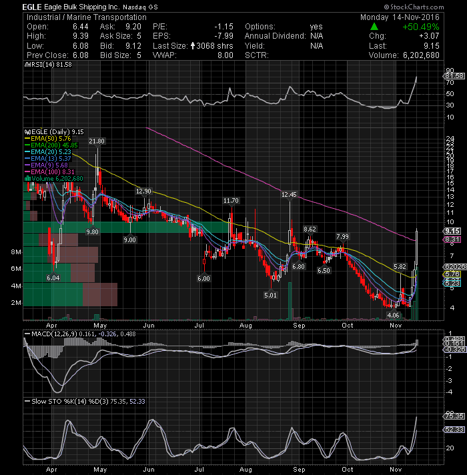This screenshot has height=475, width=467.
Task: Click the EMA(20) 5.23 legend entry
Action: 48,151
